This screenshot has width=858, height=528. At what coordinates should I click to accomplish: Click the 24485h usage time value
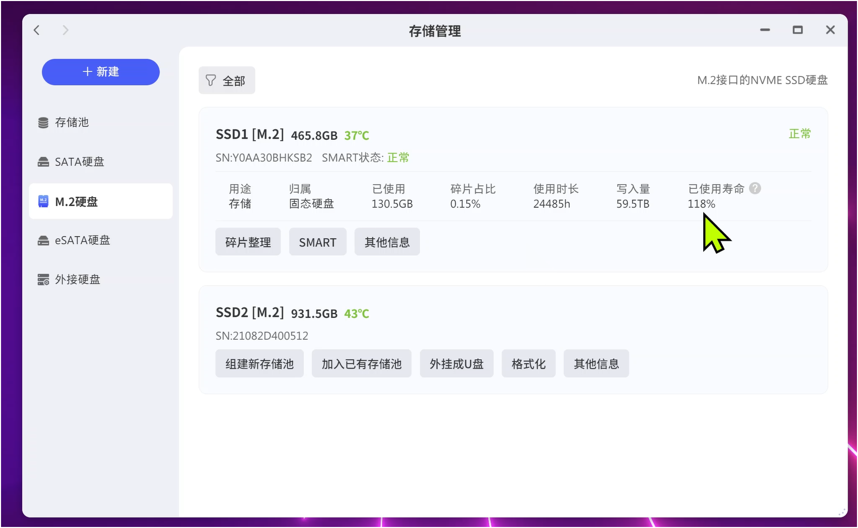(x=552, y=204)
